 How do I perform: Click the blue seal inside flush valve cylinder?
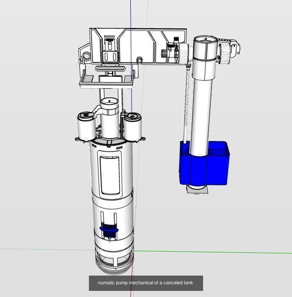tap(109, 231)
